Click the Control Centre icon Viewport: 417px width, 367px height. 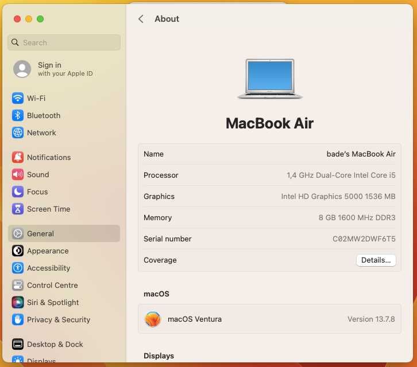coord(18,285)
